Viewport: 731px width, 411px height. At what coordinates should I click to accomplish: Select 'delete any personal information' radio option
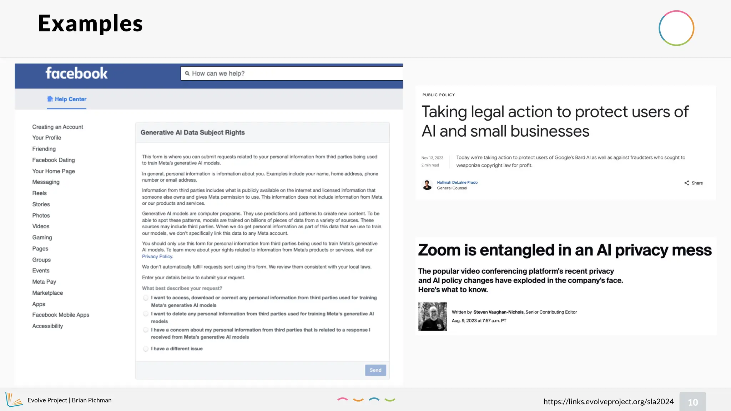[146, 314]
